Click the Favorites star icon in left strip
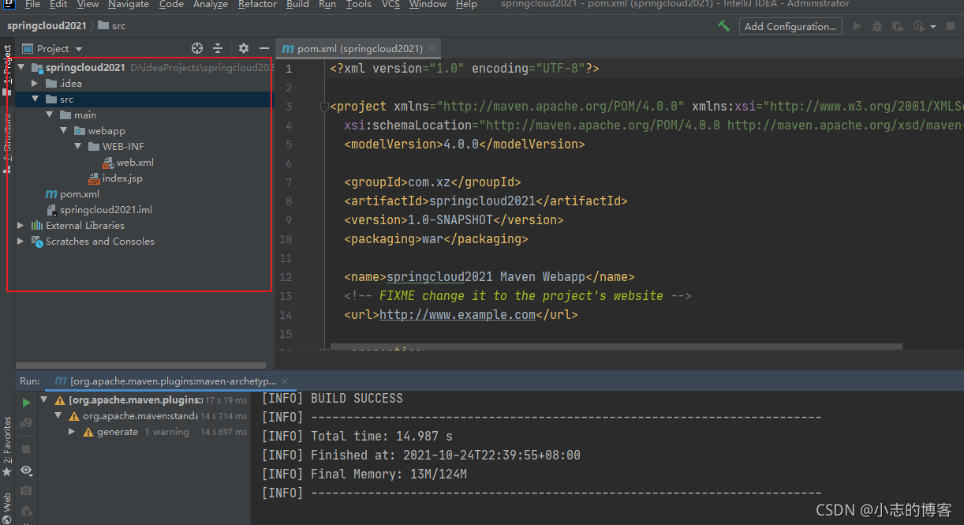This screenshot has height=525, width=964. (7, 471)
